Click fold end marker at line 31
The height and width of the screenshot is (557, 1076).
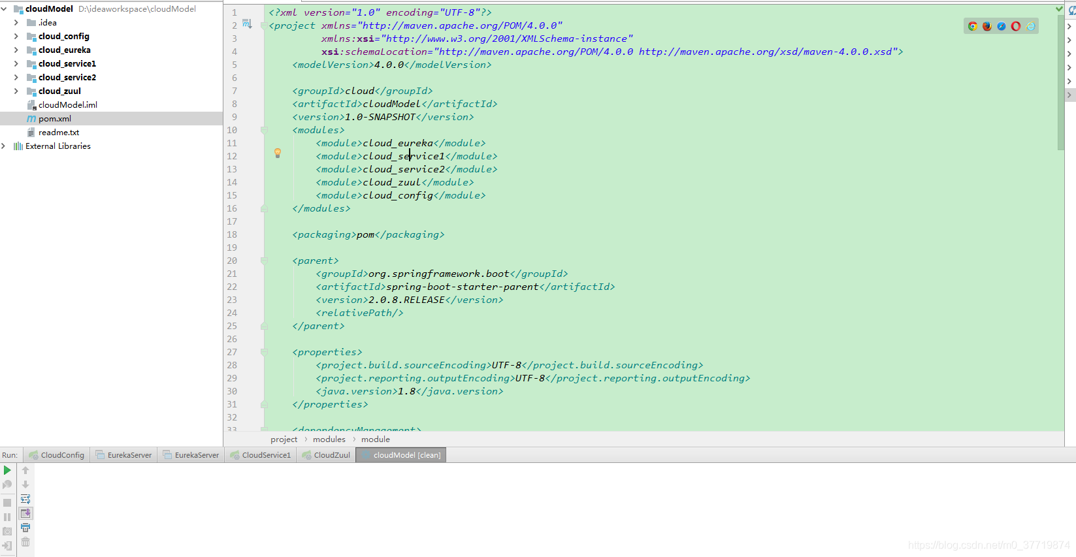click(x=264, y=404)
